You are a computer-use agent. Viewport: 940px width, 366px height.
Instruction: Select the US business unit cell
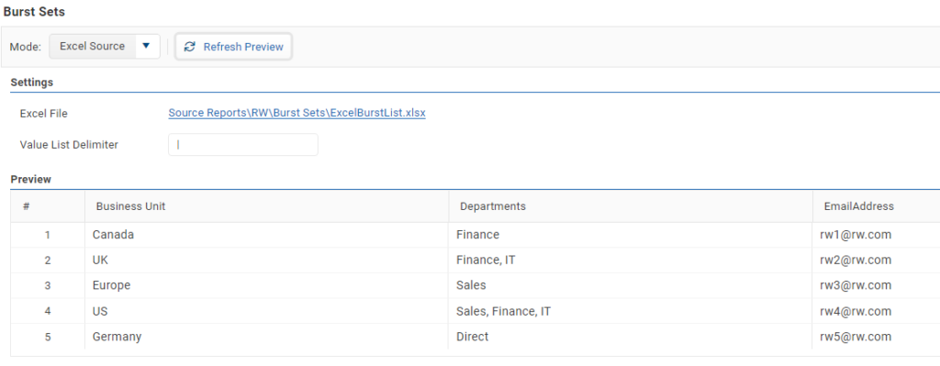pos(267,311)
